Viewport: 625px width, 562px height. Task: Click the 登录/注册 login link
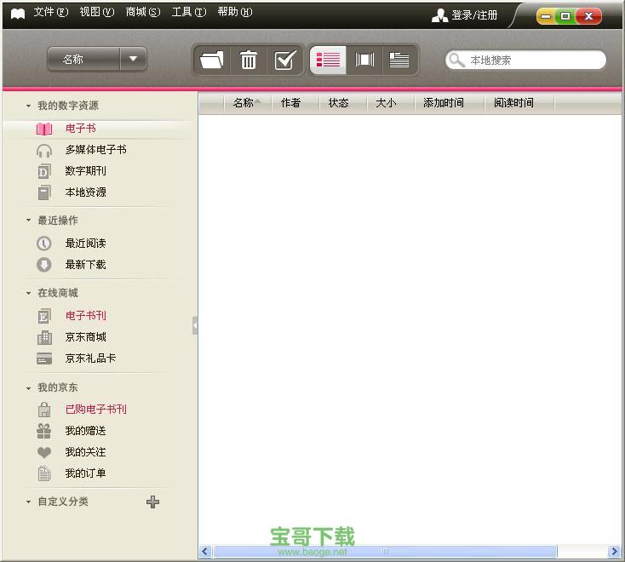(474, 15)
